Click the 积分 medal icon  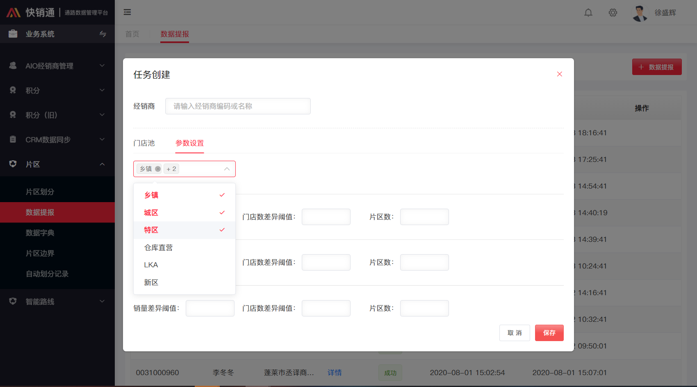click(13, 90)
